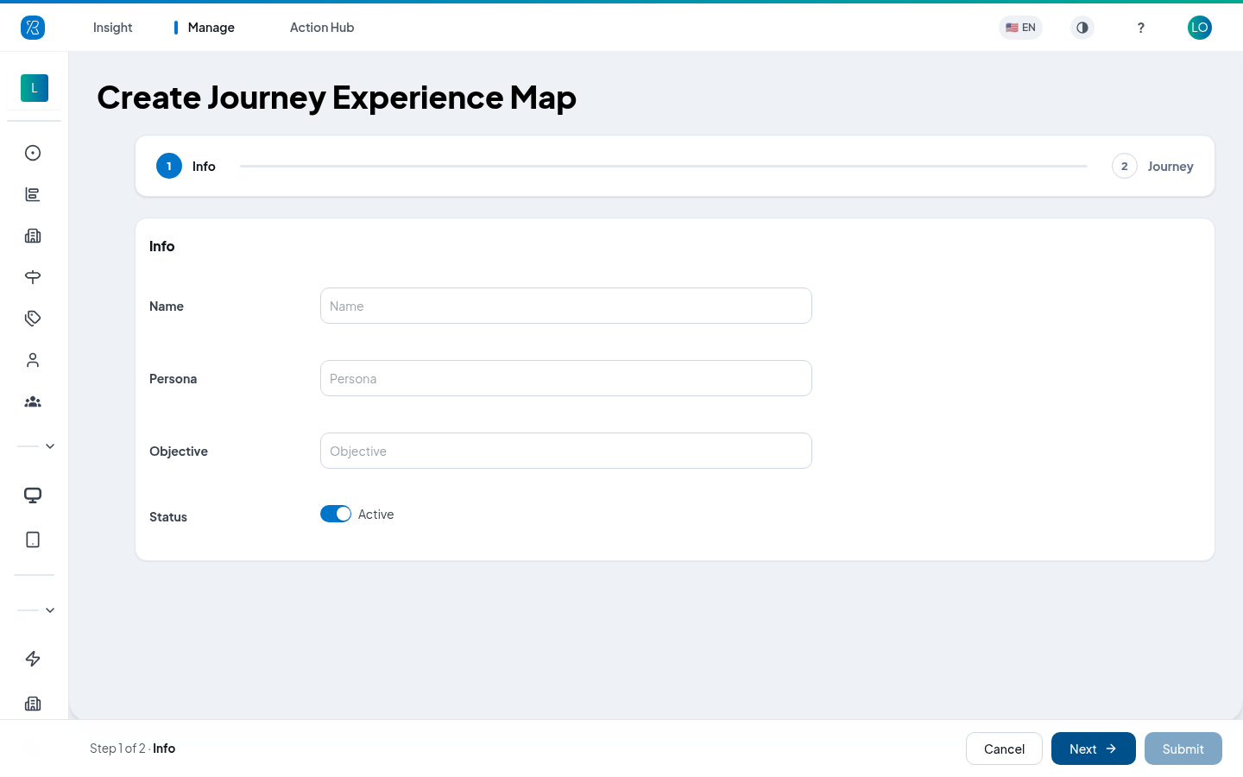The width and height of the screenshot is (1243, 777).
Task: Click the "Objective" field label
Action: (179, 452)
